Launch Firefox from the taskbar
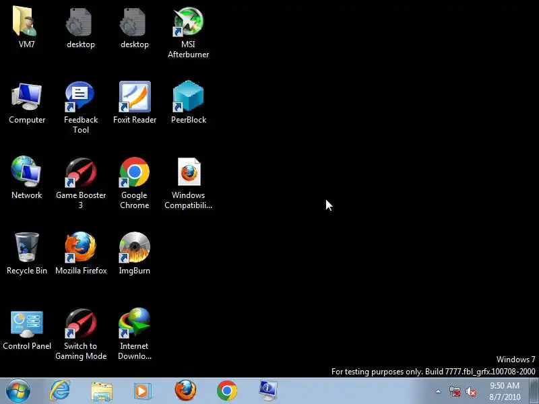The width and height of the screenshot is (539, 404). coord(186,391)
